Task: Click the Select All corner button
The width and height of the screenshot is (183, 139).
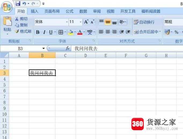Action: coord(5,55)
